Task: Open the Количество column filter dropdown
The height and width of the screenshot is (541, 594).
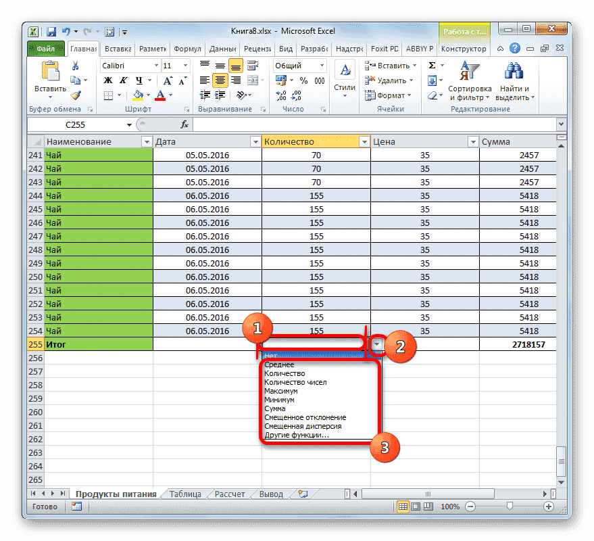Action: tap(364, 141)
